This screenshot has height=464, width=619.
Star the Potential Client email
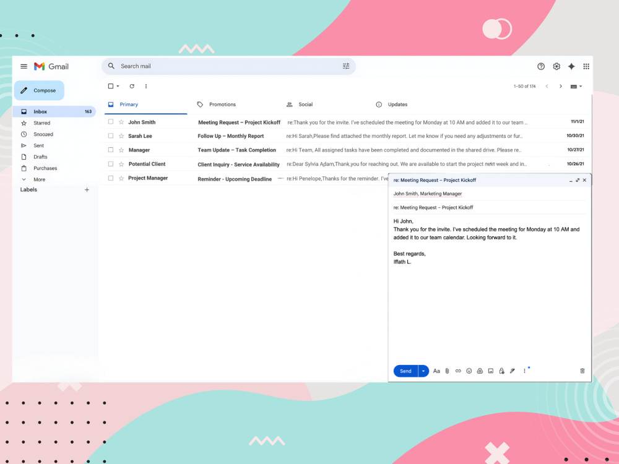pos(121,164)
